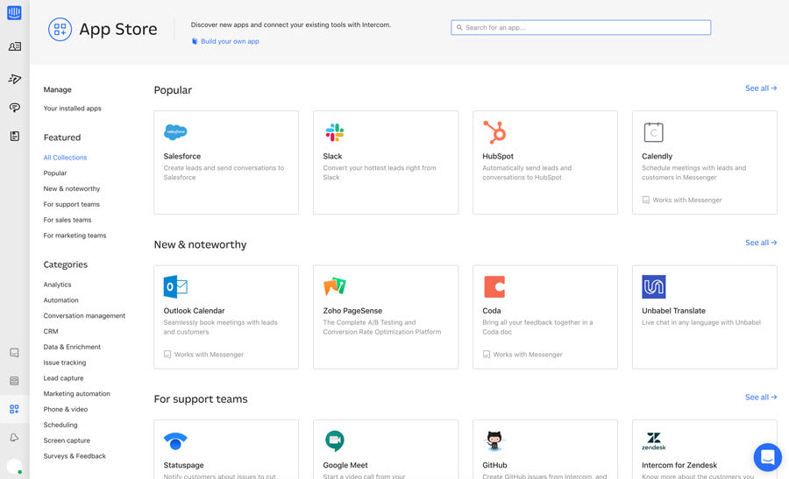This screenshot has width=789, height=479.
Task: Open the Scheduling category
Action: coord(60,425)
